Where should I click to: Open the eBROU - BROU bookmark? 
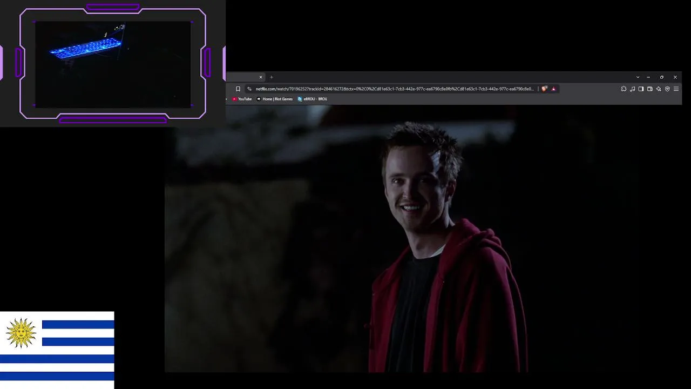[313, 99]
